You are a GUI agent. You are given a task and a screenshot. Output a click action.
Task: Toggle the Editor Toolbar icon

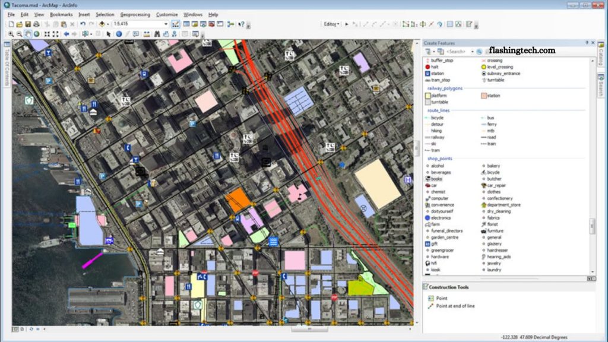(x=176, y=24)
